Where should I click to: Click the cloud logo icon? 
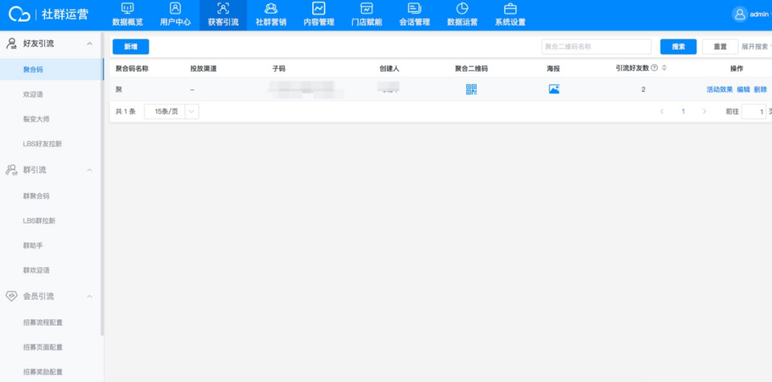20,14
